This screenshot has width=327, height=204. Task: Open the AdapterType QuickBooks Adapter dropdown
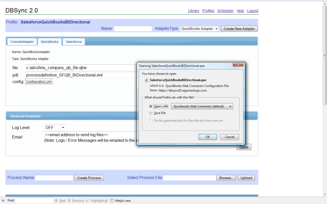click(199, 29)
